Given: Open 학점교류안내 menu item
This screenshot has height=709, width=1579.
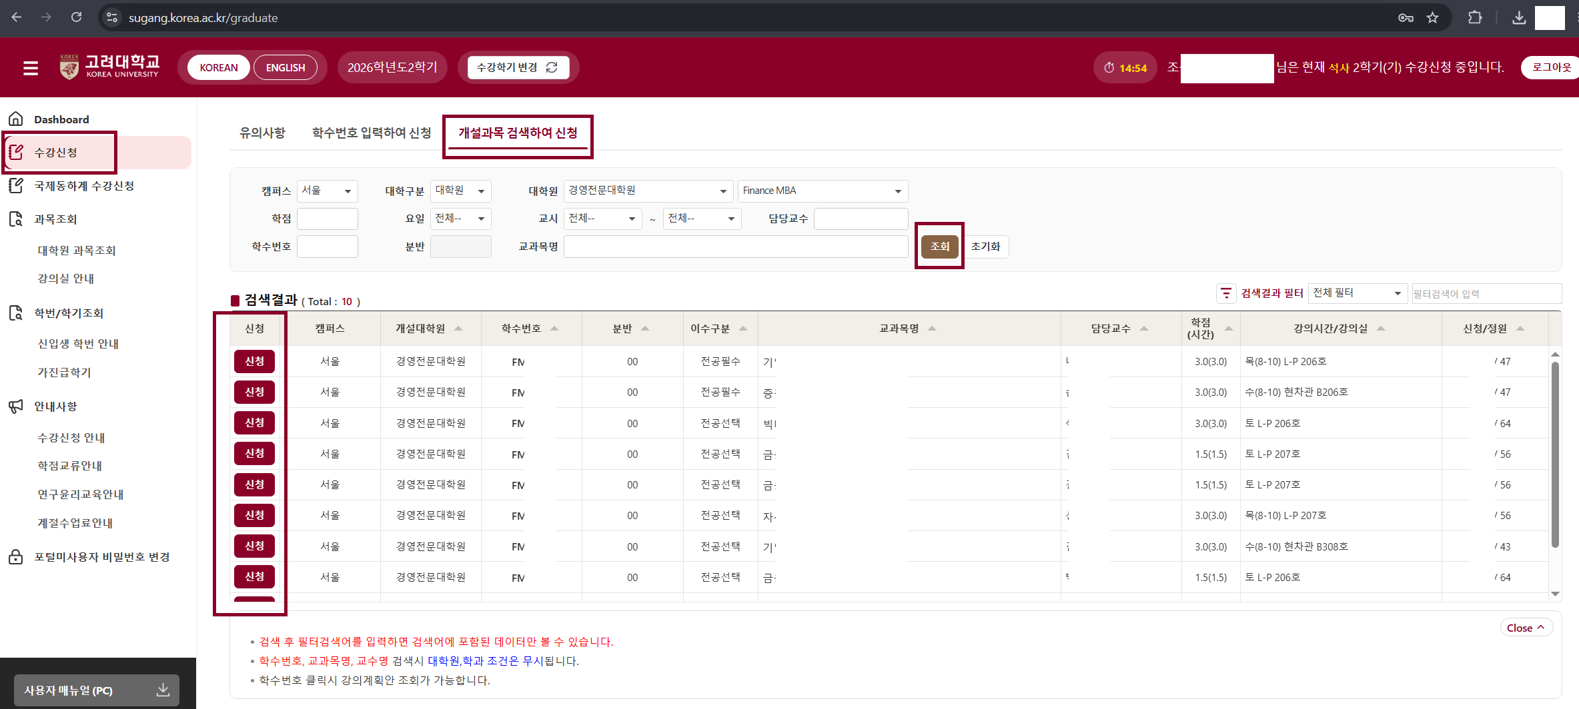Looking at the screenshot, I should point(69,466).
